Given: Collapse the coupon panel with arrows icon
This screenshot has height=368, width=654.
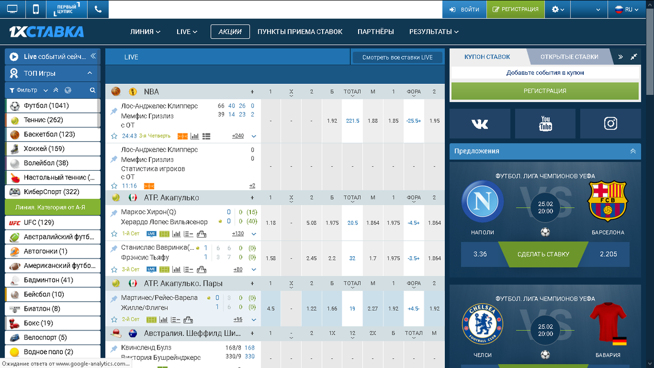Looking at the screenshot, I should 634,57.
